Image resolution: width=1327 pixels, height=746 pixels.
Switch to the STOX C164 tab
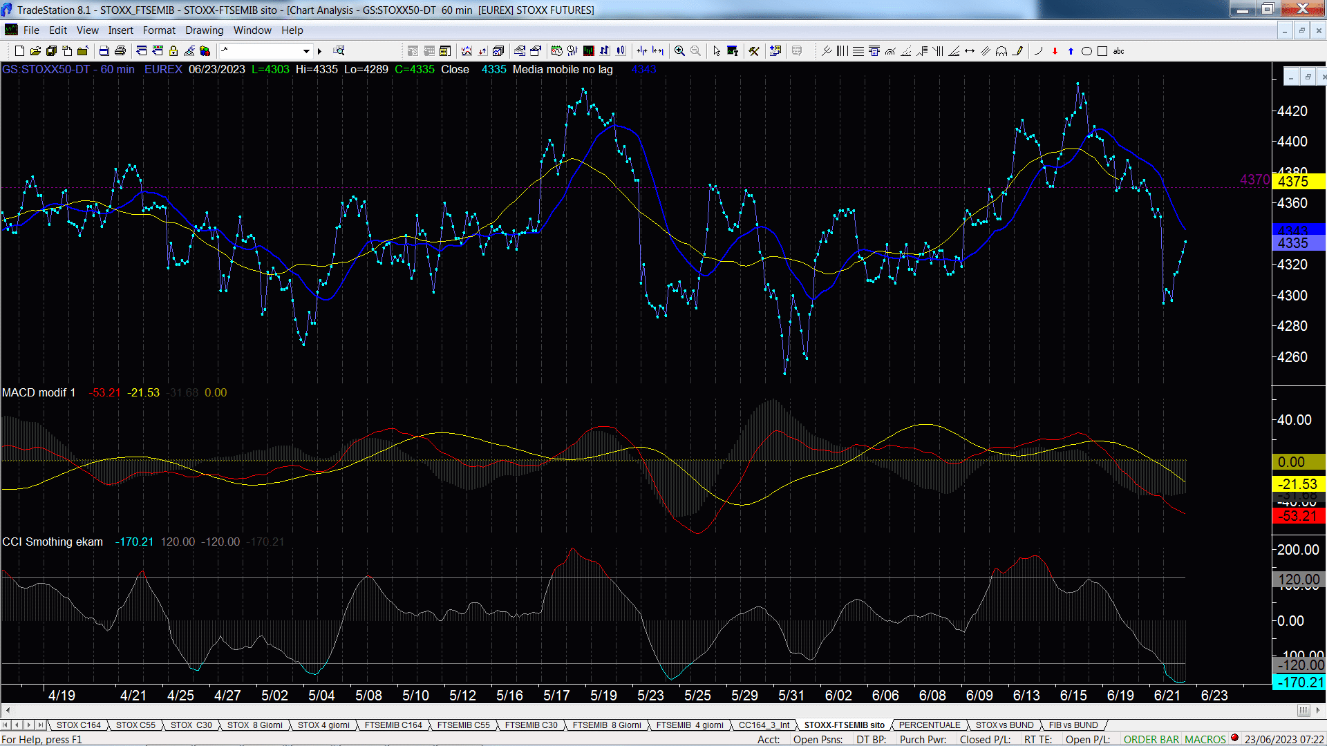coord(79,725)
